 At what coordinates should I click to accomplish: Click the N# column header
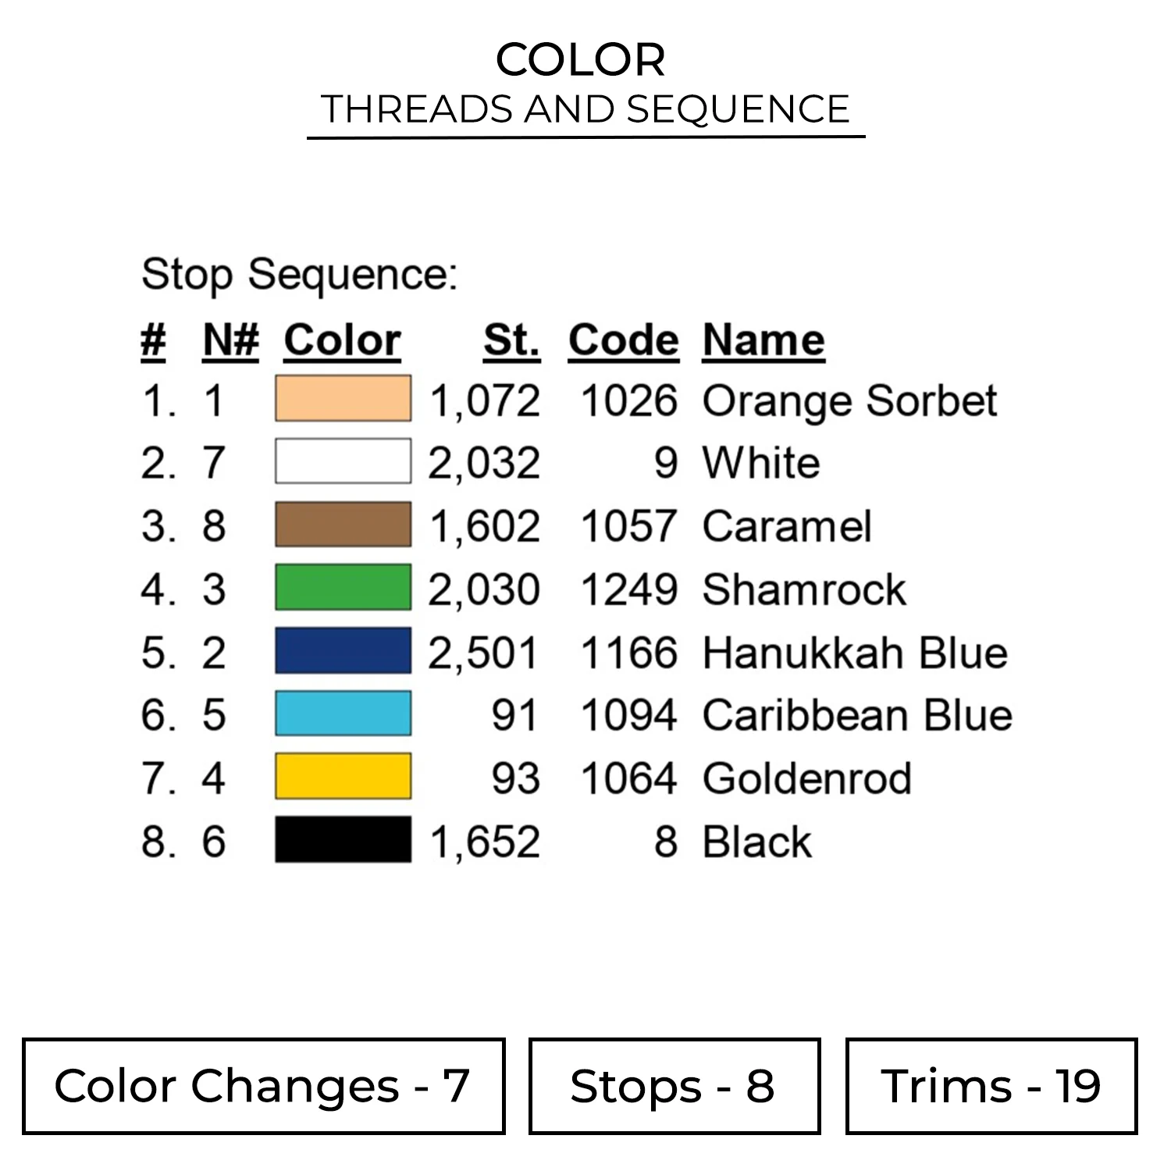click(230, 340)
